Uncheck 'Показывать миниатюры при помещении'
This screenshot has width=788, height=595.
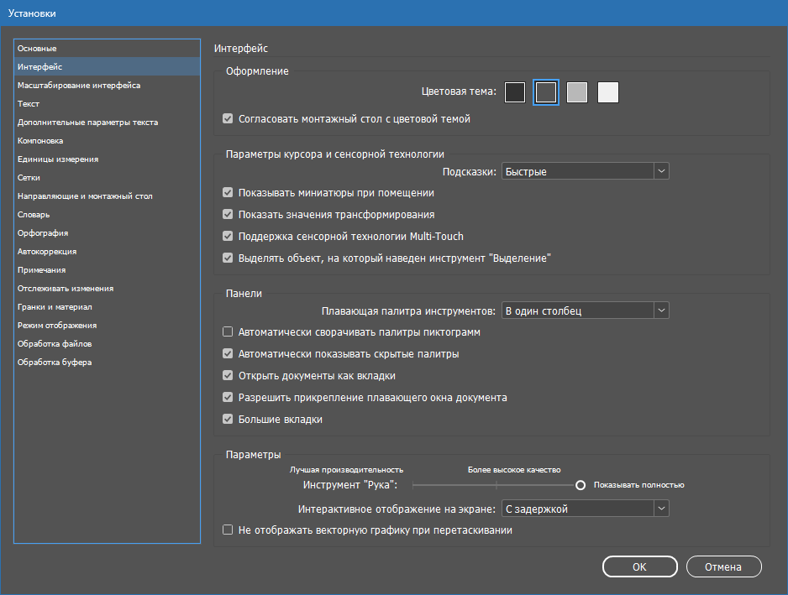click(228, 193)
